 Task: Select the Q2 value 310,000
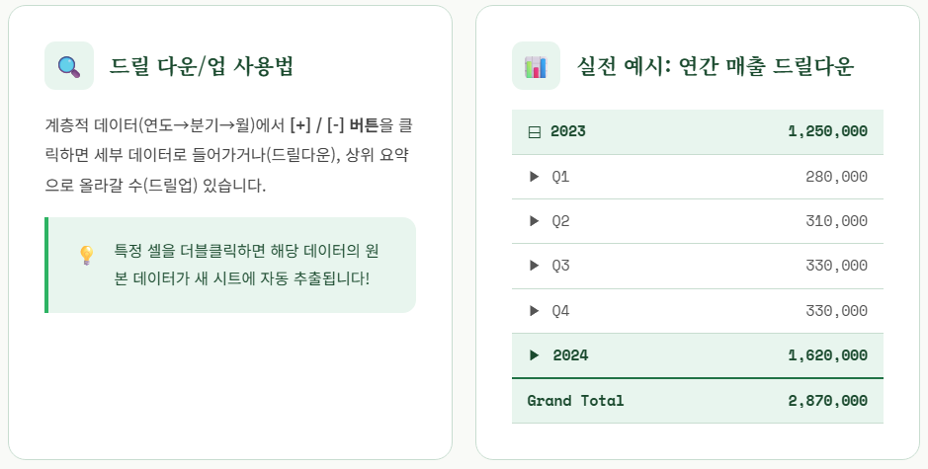(x=837, y=220)
